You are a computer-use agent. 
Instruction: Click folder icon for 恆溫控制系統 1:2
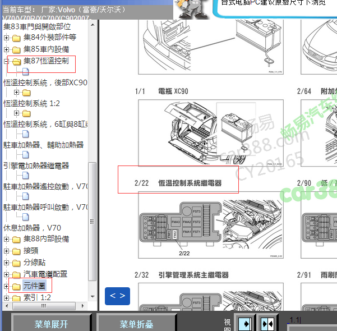click(x=26, y=93)
